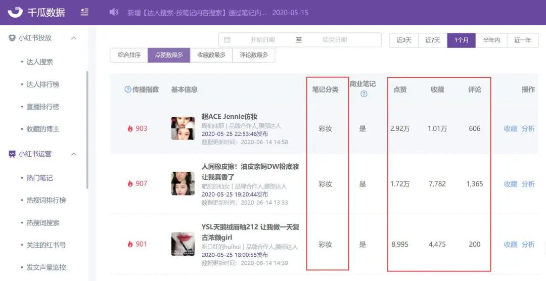Collapse the 小红书投放 menu chevron
Viewport: 546px width, 281px height.
[74, 38]
